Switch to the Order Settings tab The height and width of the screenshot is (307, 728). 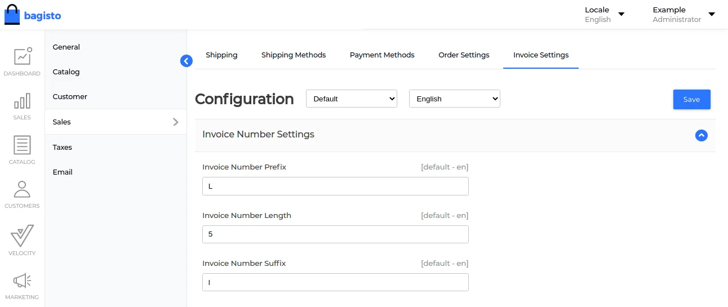(464, 55)
